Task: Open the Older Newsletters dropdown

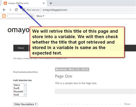Action: point(25,104)
